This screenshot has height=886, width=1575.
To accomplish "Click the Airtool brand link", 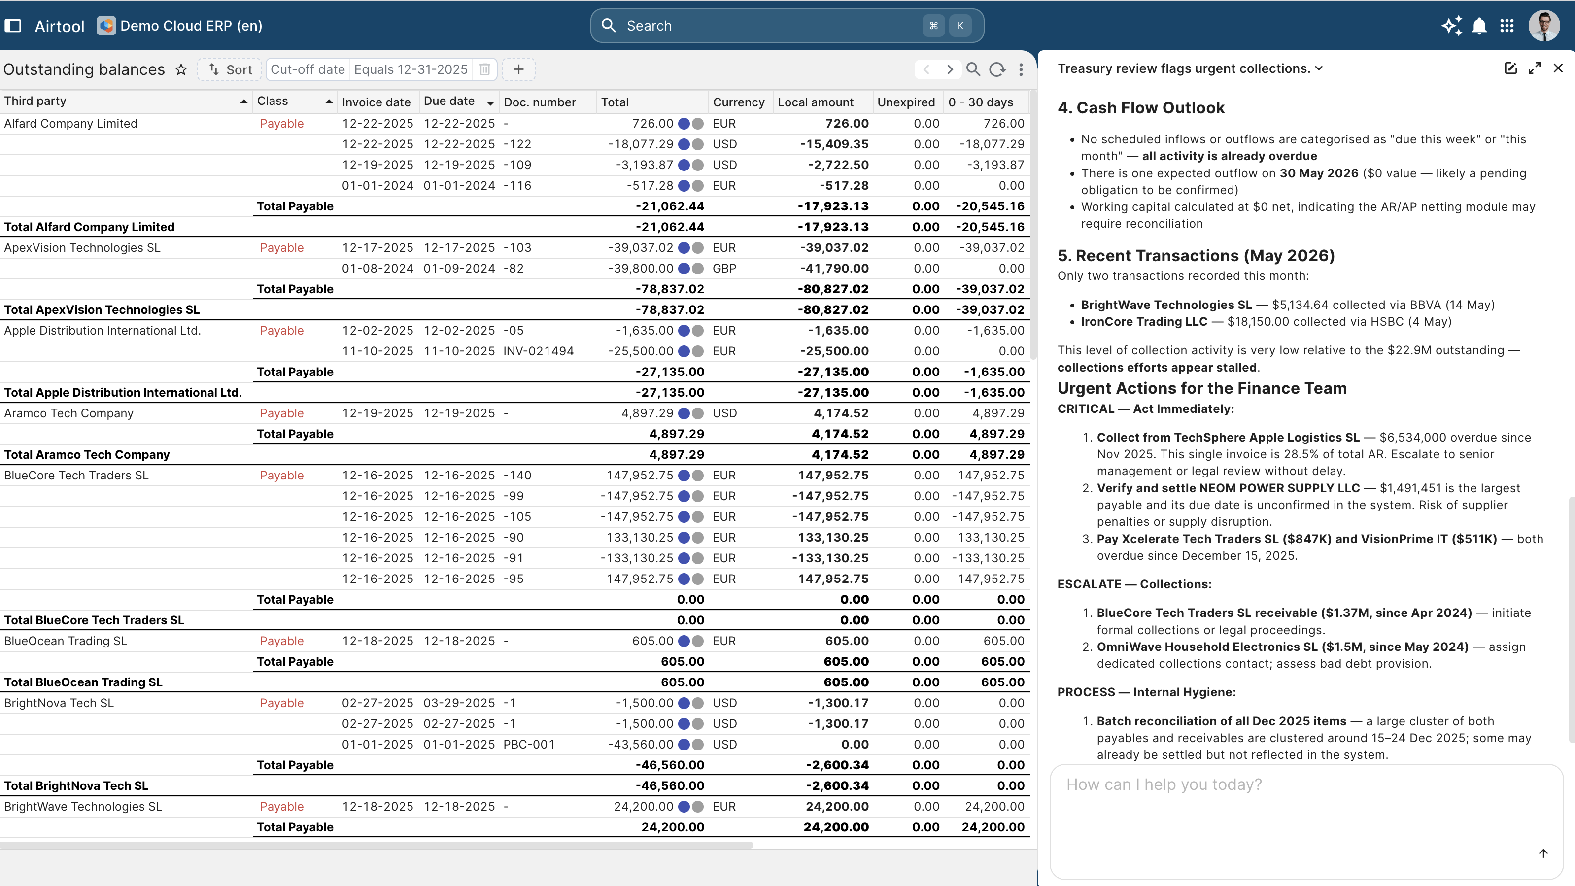I will (x=59, y=26).
